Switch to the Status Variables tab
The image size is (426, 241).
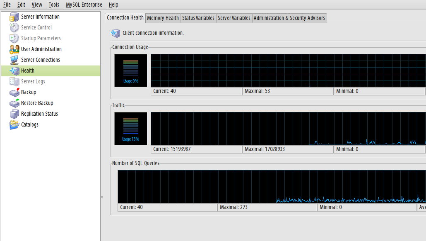[x=198, y=18]
